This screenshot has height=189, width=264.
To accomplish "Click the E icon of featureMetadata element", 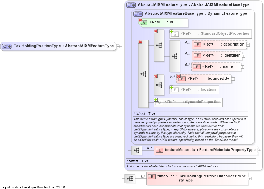I will (x=160, y=150).
